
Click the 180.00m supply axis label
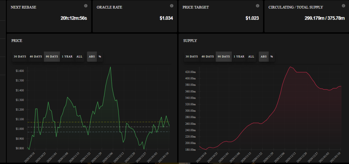191,150
